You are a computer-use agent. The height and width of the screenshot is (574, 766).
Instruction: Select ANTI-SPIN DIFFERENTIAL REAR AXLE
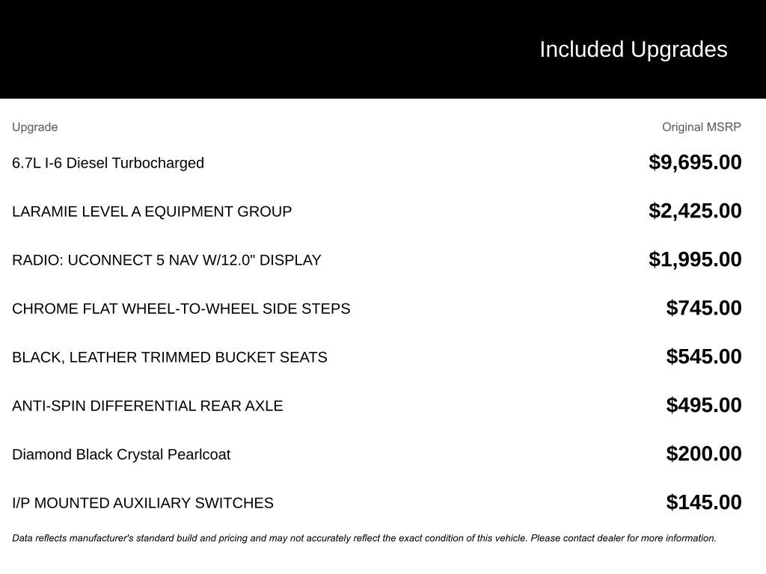click(x=147, y=406)
